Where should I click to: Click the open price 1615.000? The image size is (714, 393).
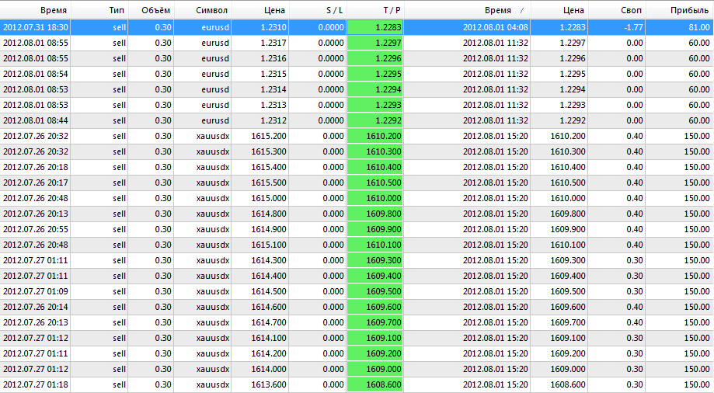click(x=269, y=198)
